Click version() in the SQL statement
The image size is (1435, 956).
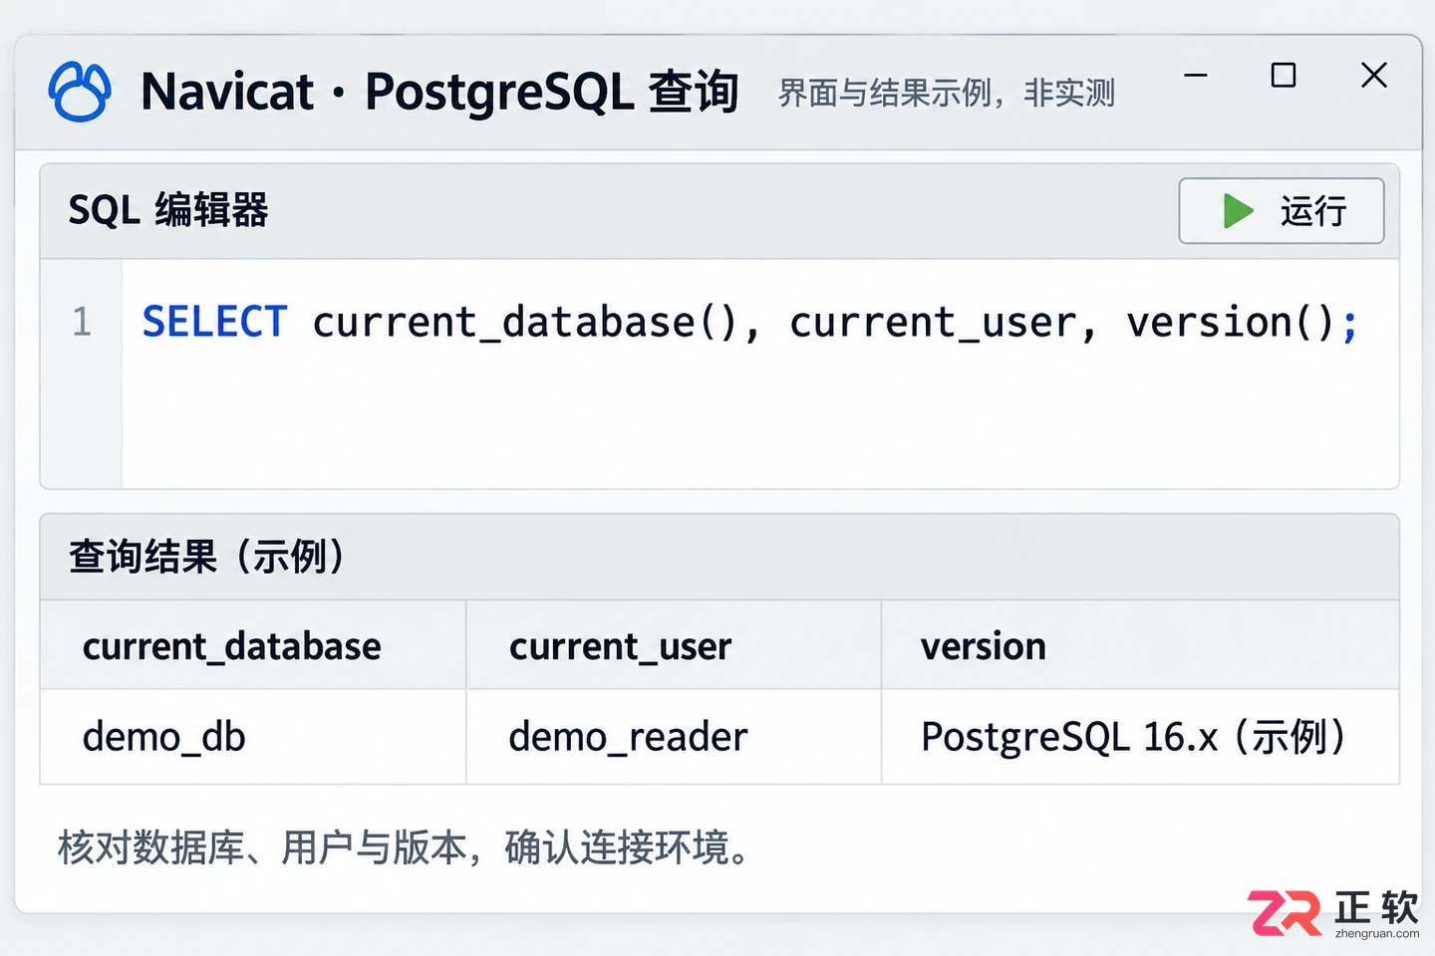point(1230,323)
